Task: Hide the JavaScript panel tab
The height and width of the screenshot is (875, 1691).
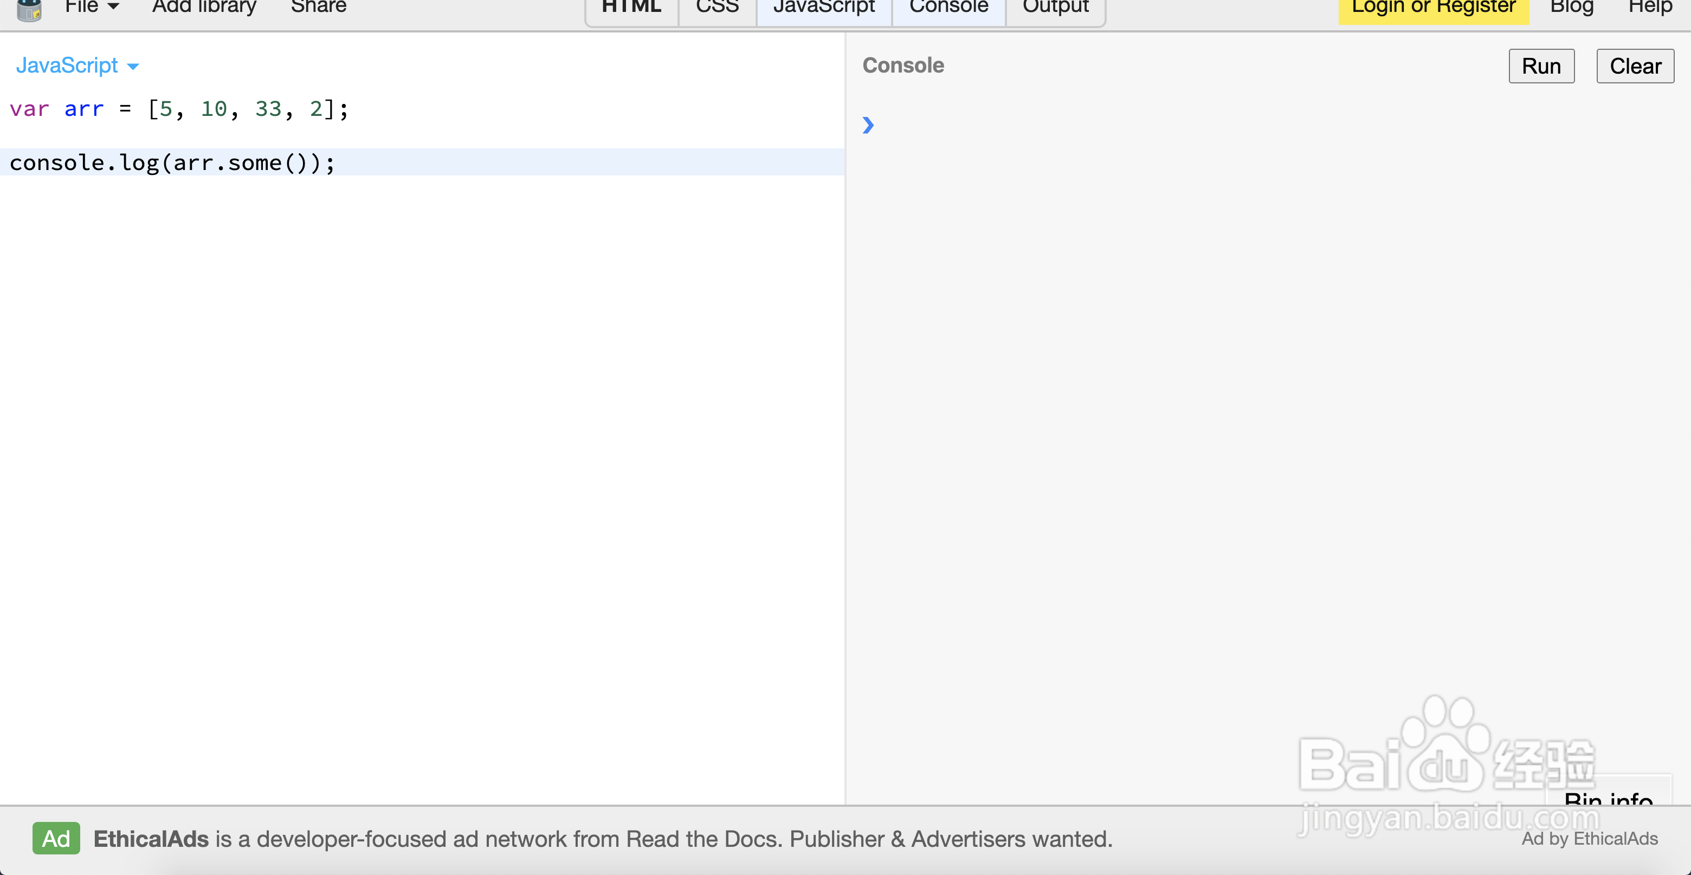Action: 824,8
